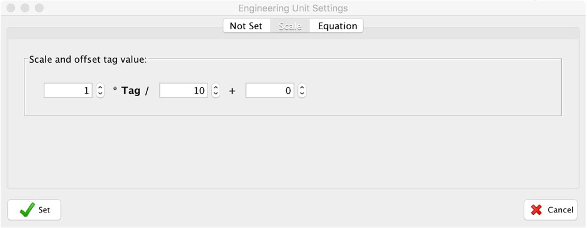The height and width of the screenshot is (228, 587).
Task: Increment the multiplier value stepper up arrow
Action: (100, 87)
